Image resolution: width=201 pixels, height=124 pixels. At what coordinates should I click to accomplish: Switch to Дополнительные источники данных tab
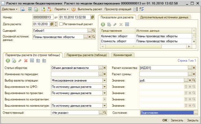click(164, 17)
